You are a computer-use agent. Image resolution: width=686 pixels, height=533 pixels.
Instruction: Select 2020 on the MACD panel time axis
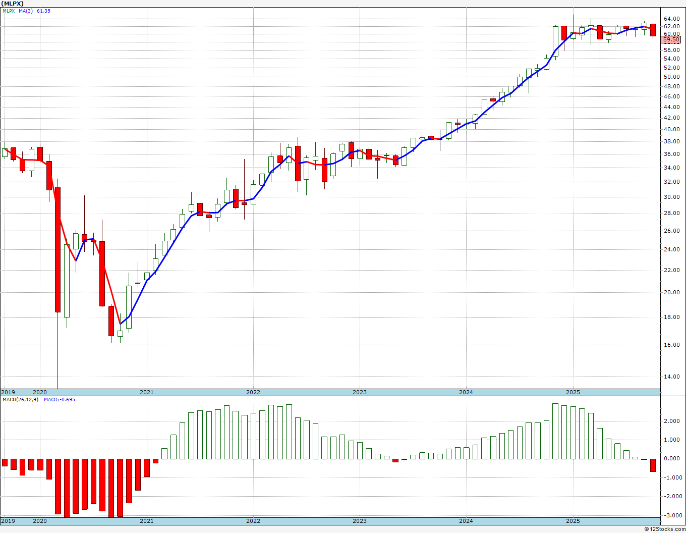(x=39, y=521)
